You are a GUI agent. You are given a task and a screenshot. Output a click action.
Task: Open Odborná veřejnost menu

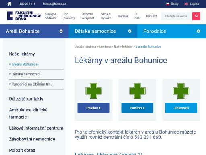(88, 16)
